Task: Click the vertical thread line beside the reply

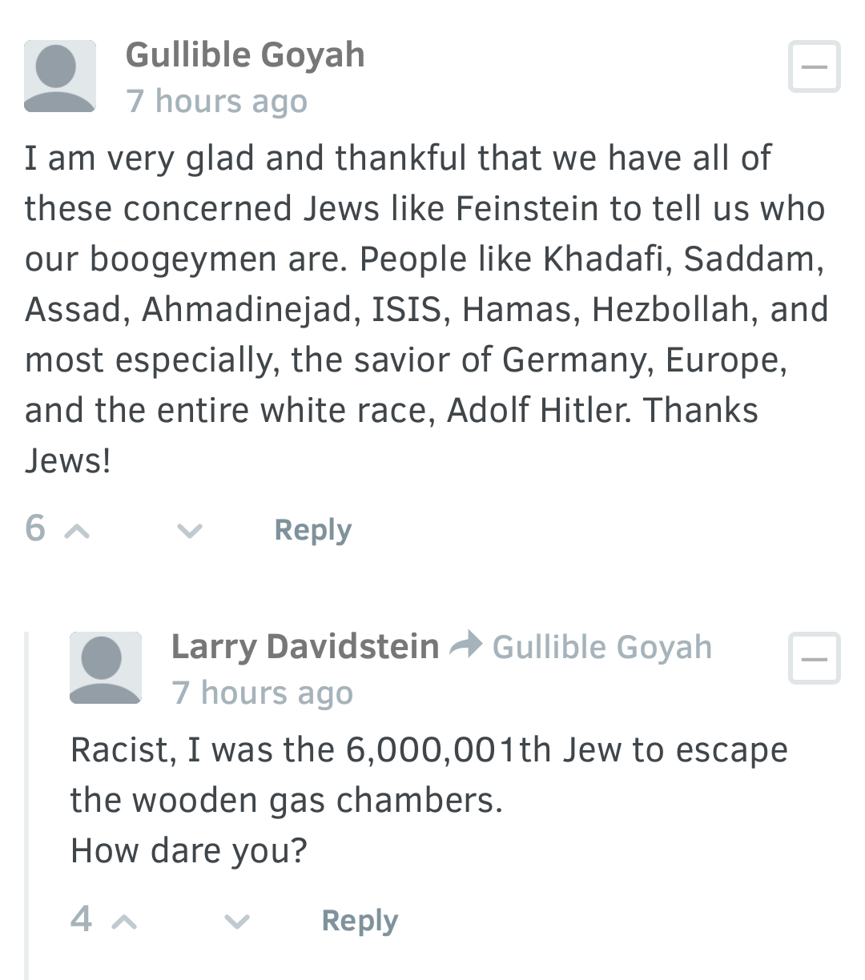Action: tap(27, 805)
